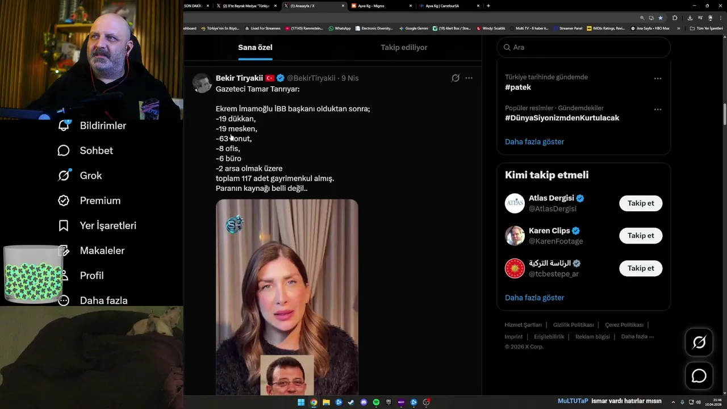Click Grok explain icon on Bekir Tiryakii post
727x409 pixels.
[456, 78]
